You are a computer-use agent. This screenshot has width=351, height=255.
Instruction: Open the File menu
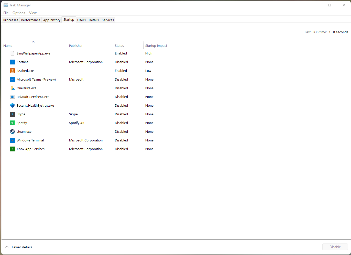click(x=6, y=13)
